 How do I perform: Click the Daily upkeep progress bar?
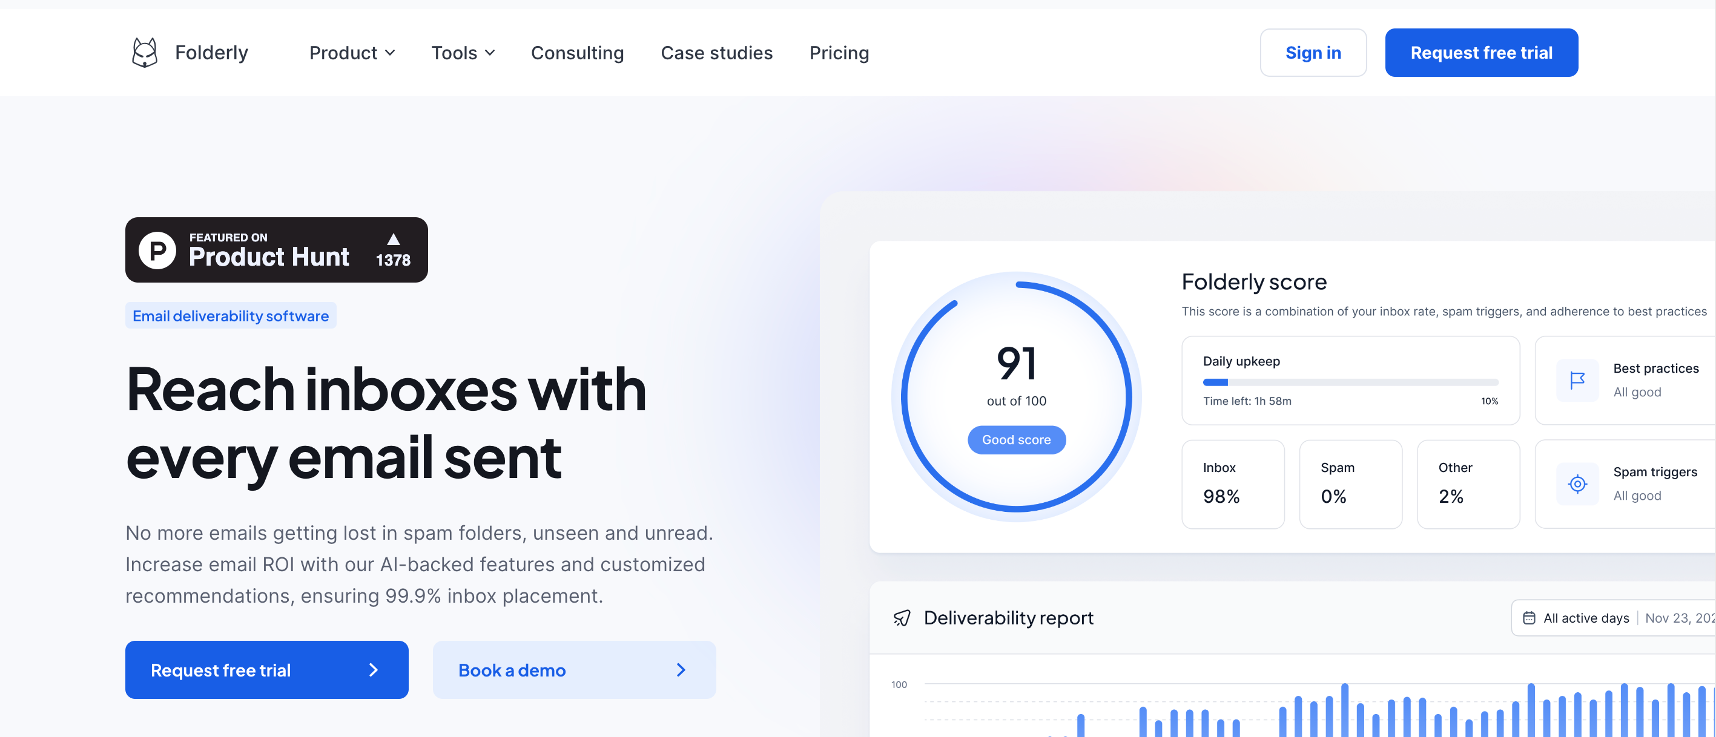pos(1350,382)
